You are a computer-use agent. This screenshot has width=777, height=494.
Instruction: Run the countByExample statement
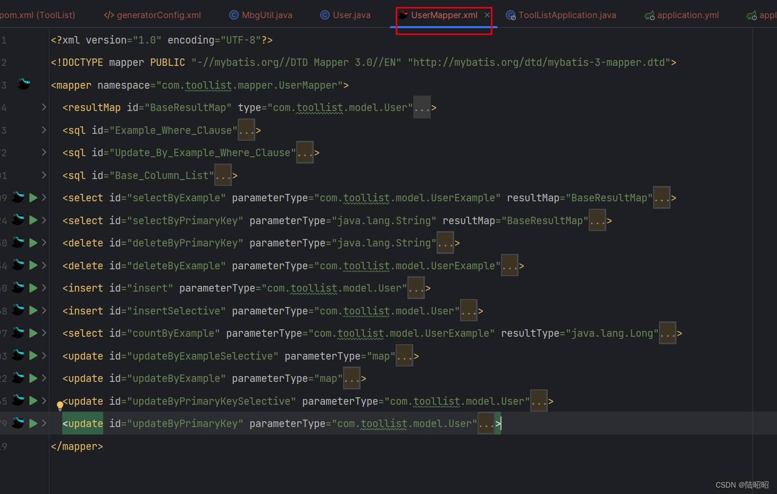coord(33,333)
